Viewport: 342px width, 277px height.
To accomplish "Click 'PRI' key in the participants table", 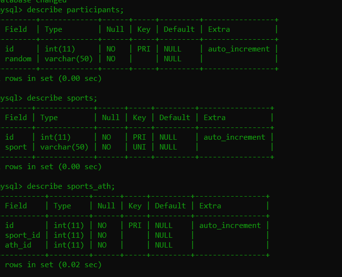I will [144, 49].
